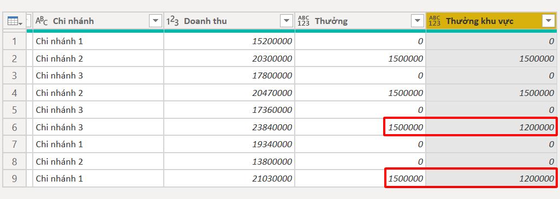Select row number 9
This screenshot has height=199, width=560.
[x=15, y=178]
